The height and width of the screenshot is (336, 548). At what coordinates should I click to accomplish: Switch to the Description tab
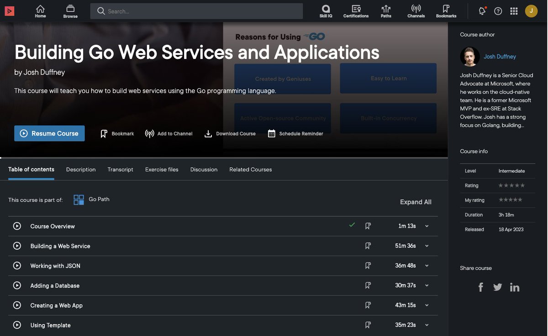(x=81, y=169)
